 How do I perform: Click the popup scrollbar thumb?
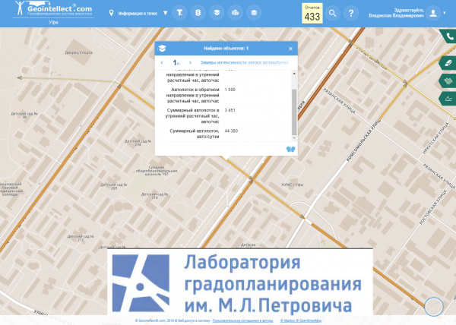pyautogui.click(x=294, y=112)
